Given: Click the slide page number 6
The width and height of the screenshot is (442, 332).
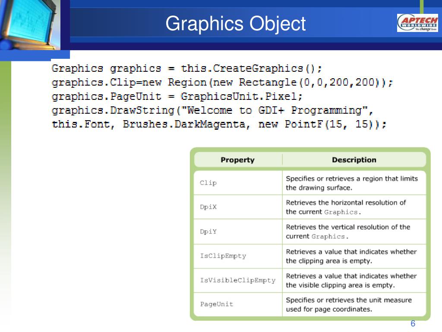Looking at the screenshot, I should [x=413, y=323].
